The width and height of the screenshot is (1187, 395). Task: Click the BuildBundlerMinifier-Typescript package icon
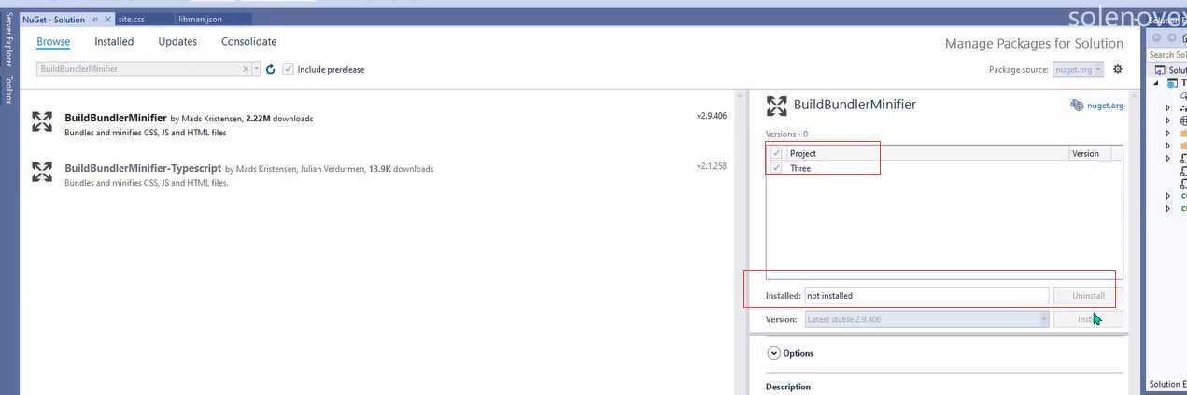[42, 172]
